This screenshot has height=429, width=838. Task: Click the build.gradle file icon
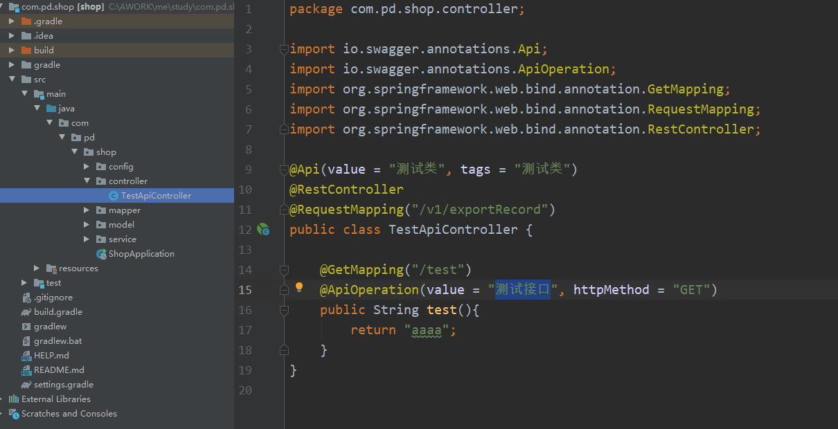[26, 312]
